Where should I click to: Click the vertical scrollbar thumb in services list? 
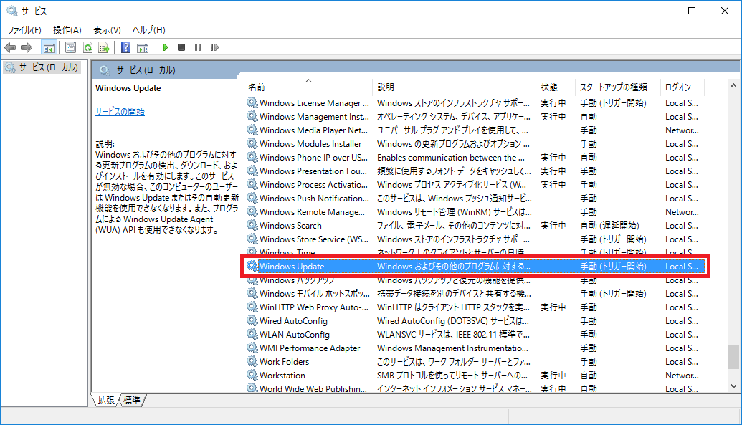(733, 356)
